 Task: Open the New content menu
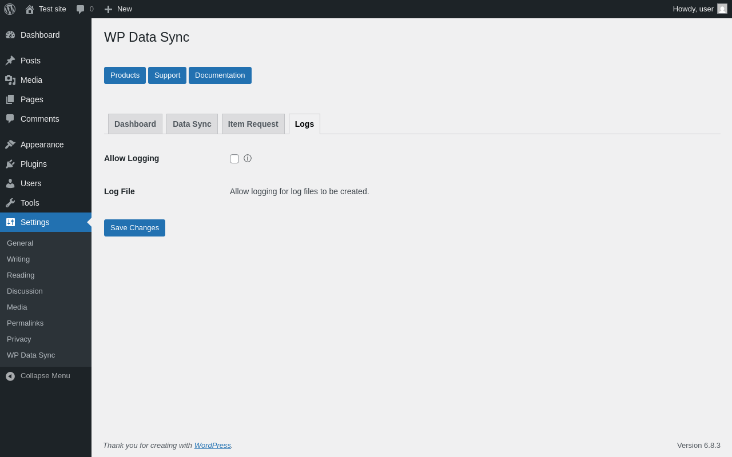(118, 9)
